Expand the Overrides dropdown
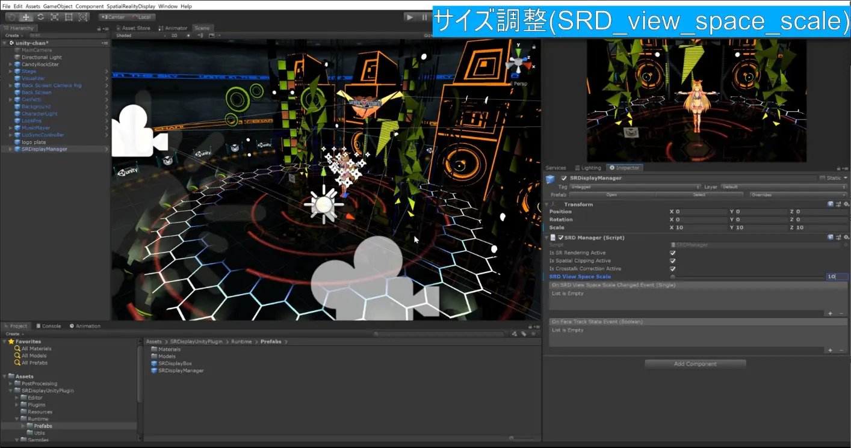The height and width of the screenshot is (448, 851). (798, 195)
